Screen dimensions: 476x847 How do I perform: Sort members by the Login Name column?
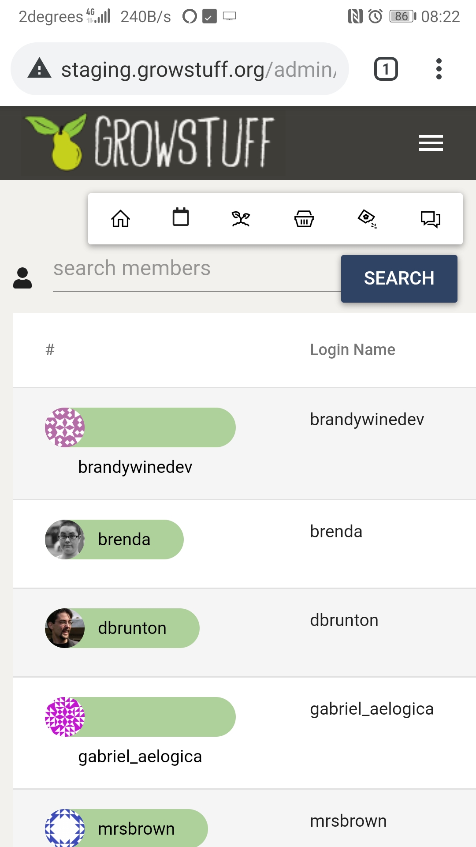coord(352,349)
